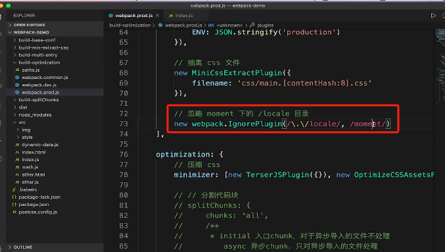445x252 pixels.
Task: Open webpack.common.js file
Action: click(45, 77)
